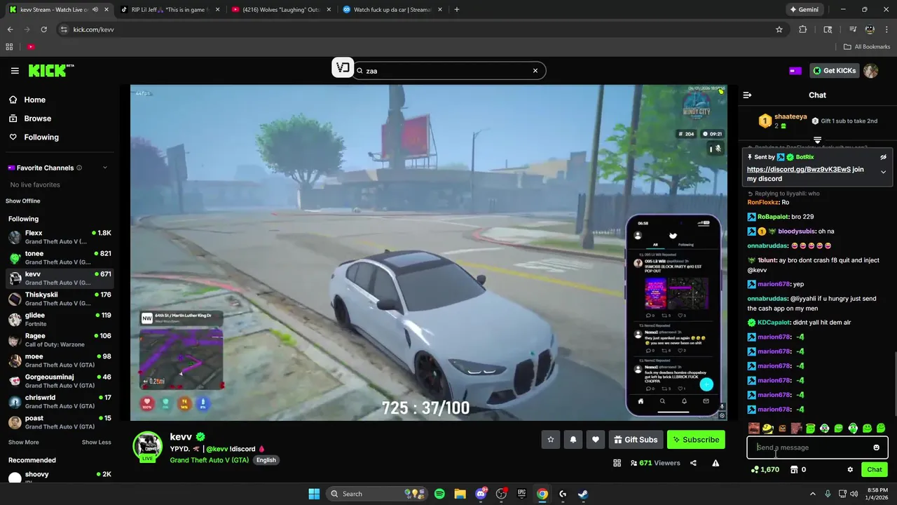Clear the search field text
The width and height of the screenshot is (897, 505).
click(535, 70)
